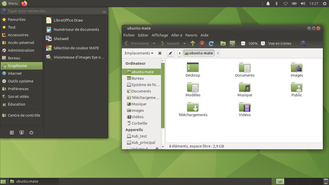Click the Computer icon in the toolbar
329x185 pixels.
232,43
